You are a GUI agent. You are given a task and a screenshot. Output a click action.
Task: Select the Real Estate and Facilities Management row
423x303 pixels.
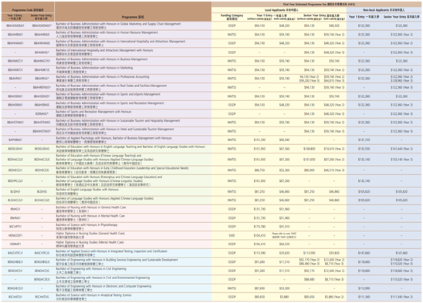click(211, 87)
